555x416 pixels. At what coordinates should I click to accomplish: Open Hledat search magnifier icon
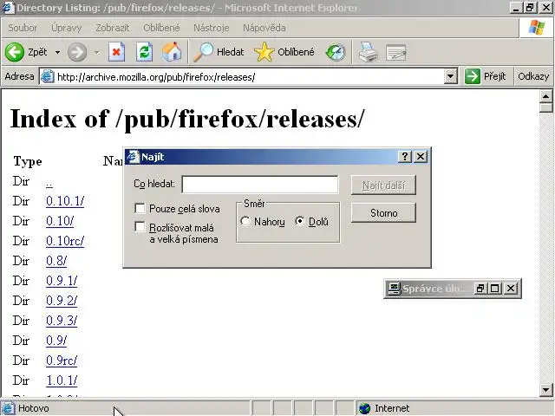204,52
